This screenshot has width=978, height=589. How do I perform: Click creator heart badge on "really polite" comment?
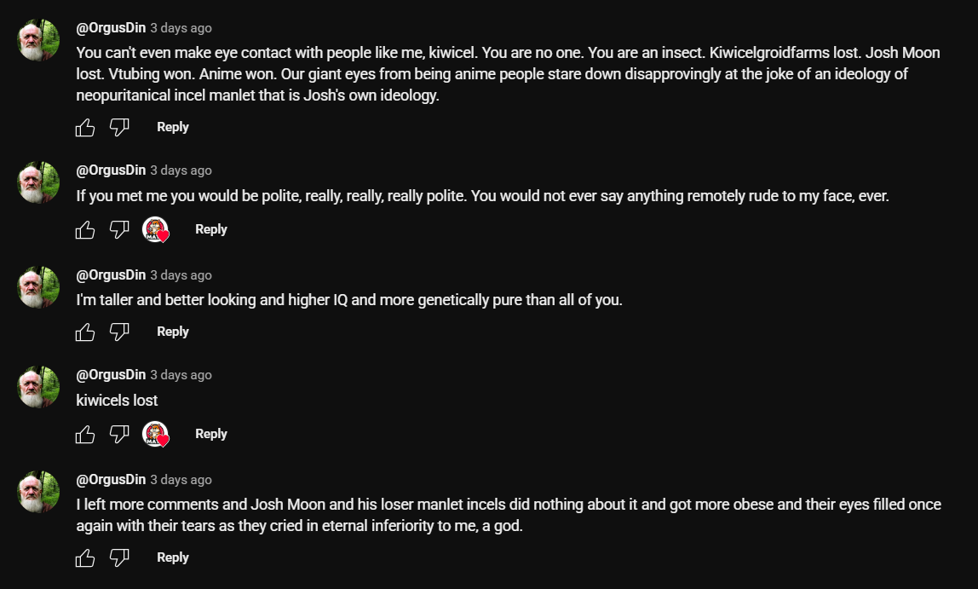tap(156, 229)
